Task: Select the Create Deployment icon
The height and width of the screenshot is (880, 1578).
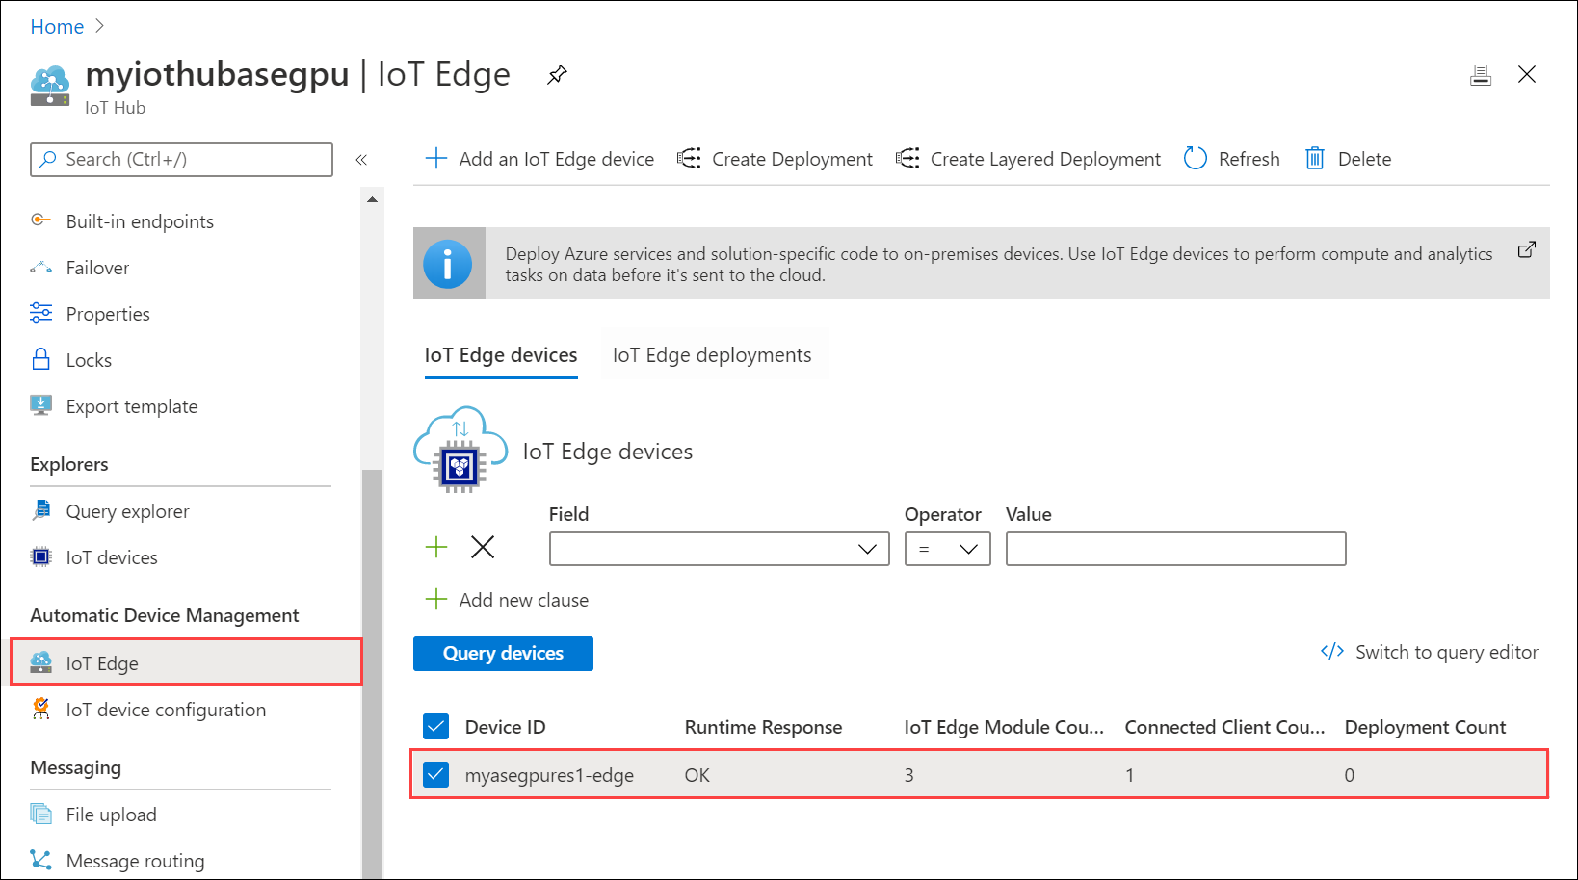Action: tap(689, 158)
